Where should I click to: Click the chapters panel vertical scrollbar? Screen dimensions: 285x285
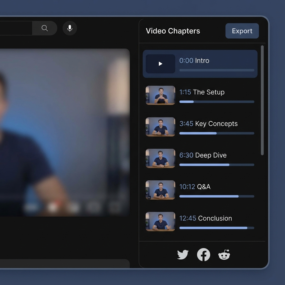[x=262, y=100]
